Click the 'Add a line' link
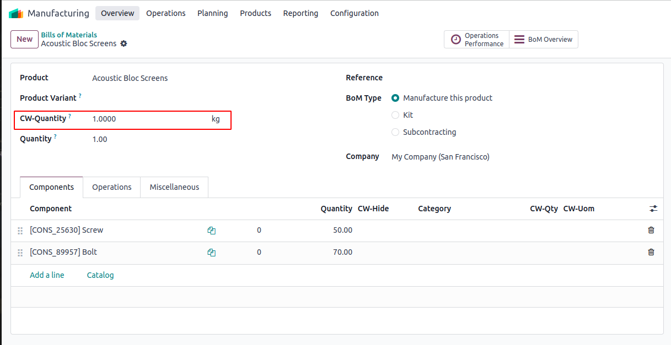 (47, 275)
